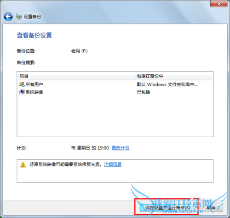This screenshot has width=230, height=218.
Task: Click 保存设置并运行备份(S) button
Action: coord(167,208)
